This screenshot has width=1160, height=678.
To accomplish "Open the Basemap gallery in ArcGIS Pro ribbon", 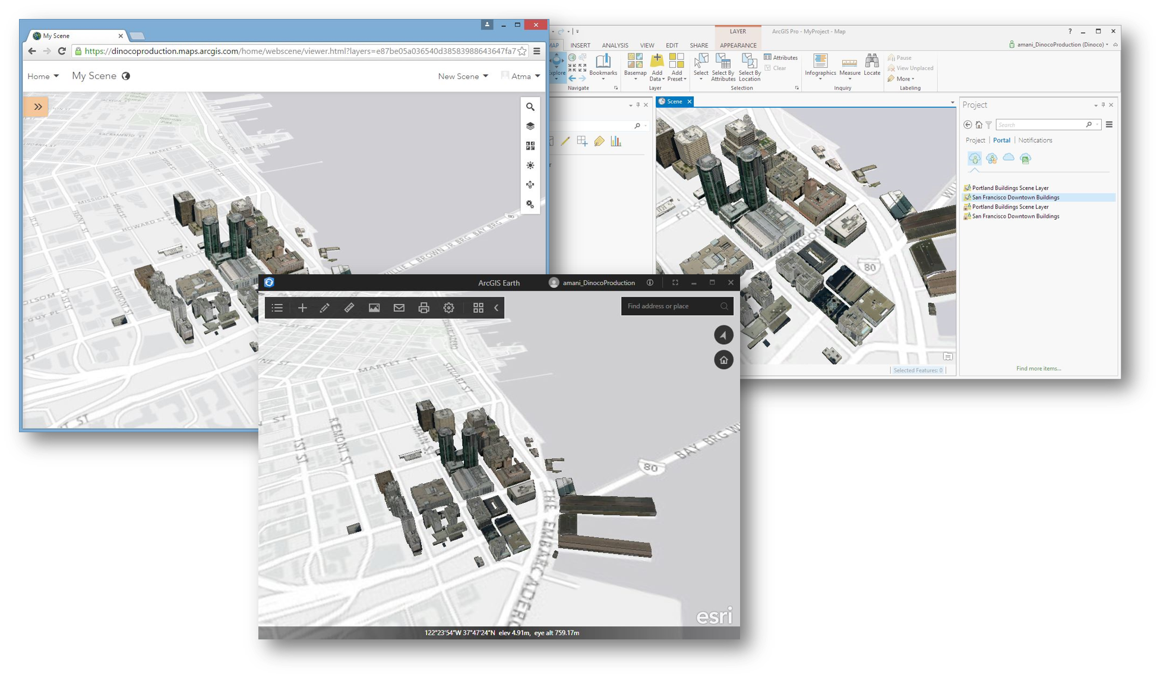I will click(635, 66).
